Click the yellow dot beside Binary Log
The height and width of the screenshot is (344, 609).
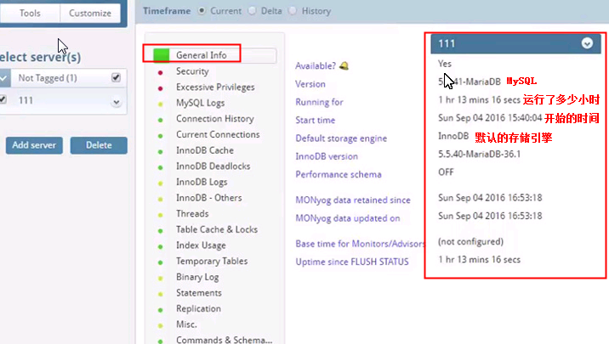(x=161, y=279)
